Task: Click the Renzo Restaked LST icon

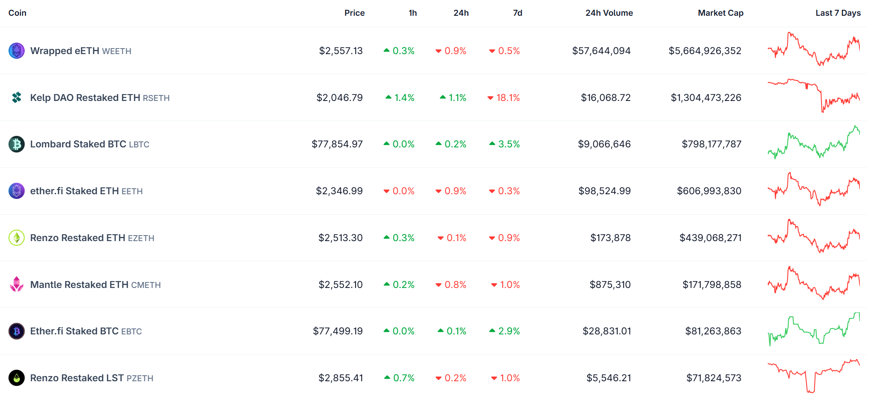Action: point(17,378)
